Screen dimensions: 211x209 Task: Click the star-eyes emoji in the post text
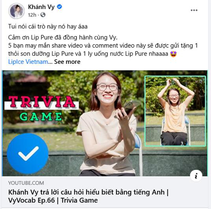(173, 54)
